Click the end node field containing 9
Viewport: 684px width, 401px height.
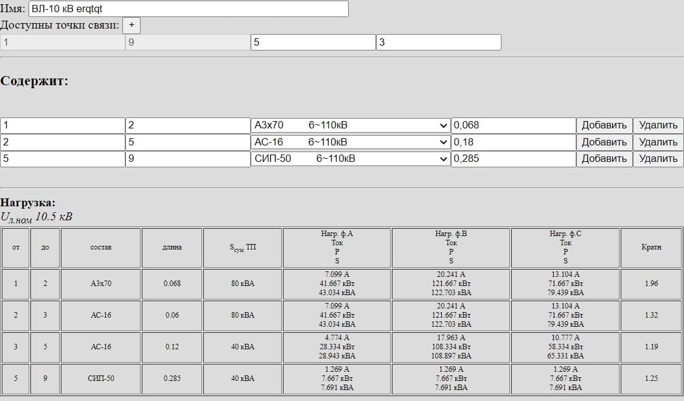[187, 159]
